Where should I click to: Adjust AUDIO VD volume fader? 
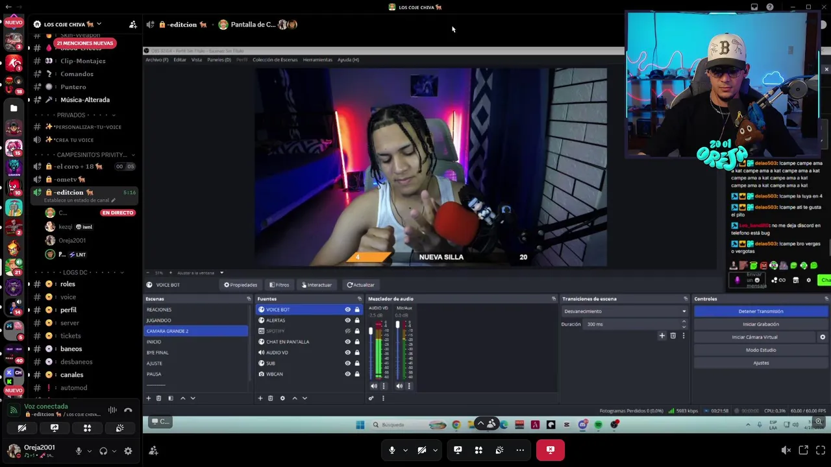tap(371, 332)
